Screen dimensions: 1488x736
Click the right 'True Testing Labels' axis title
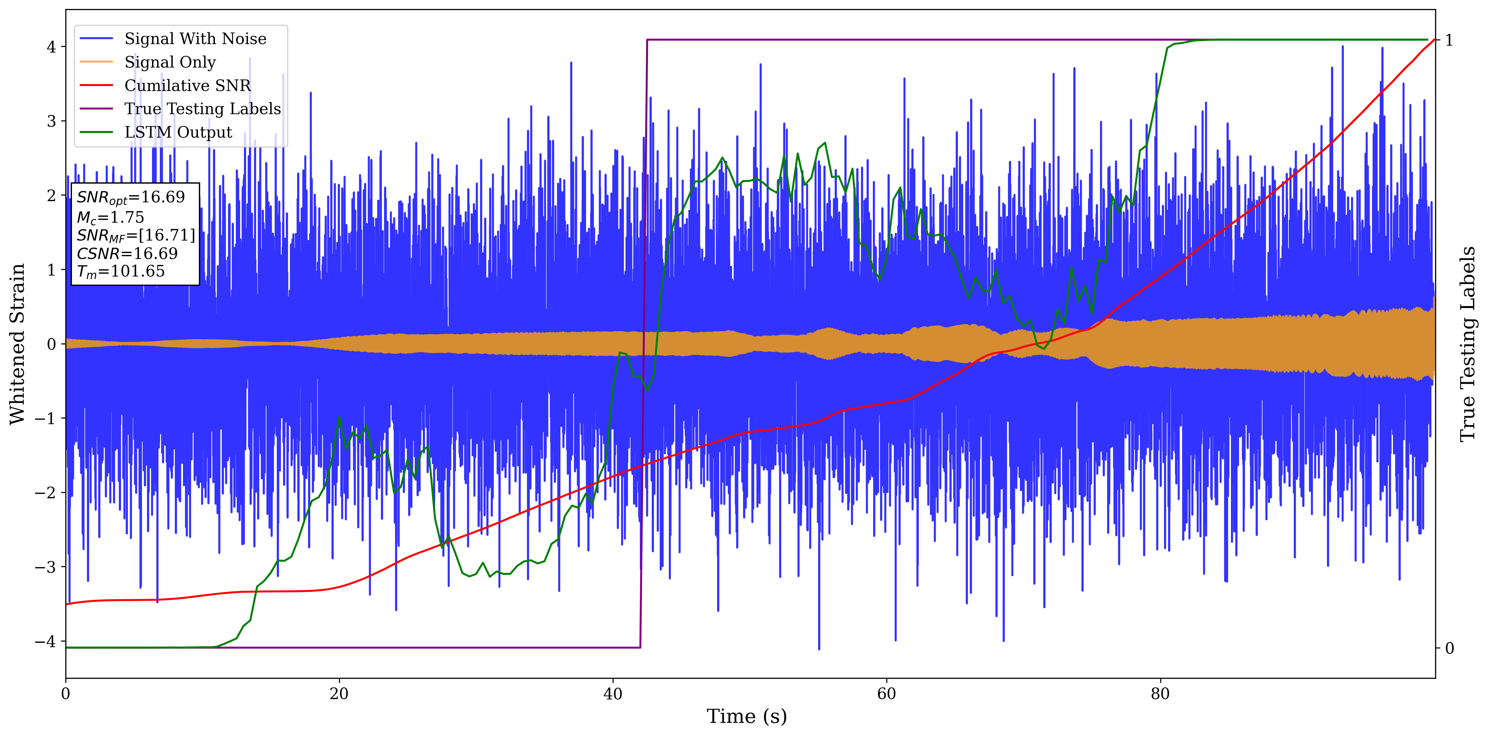coord(1468,344)
